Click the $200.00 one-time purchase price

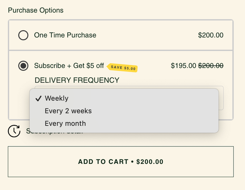click(x=211, y=35)
